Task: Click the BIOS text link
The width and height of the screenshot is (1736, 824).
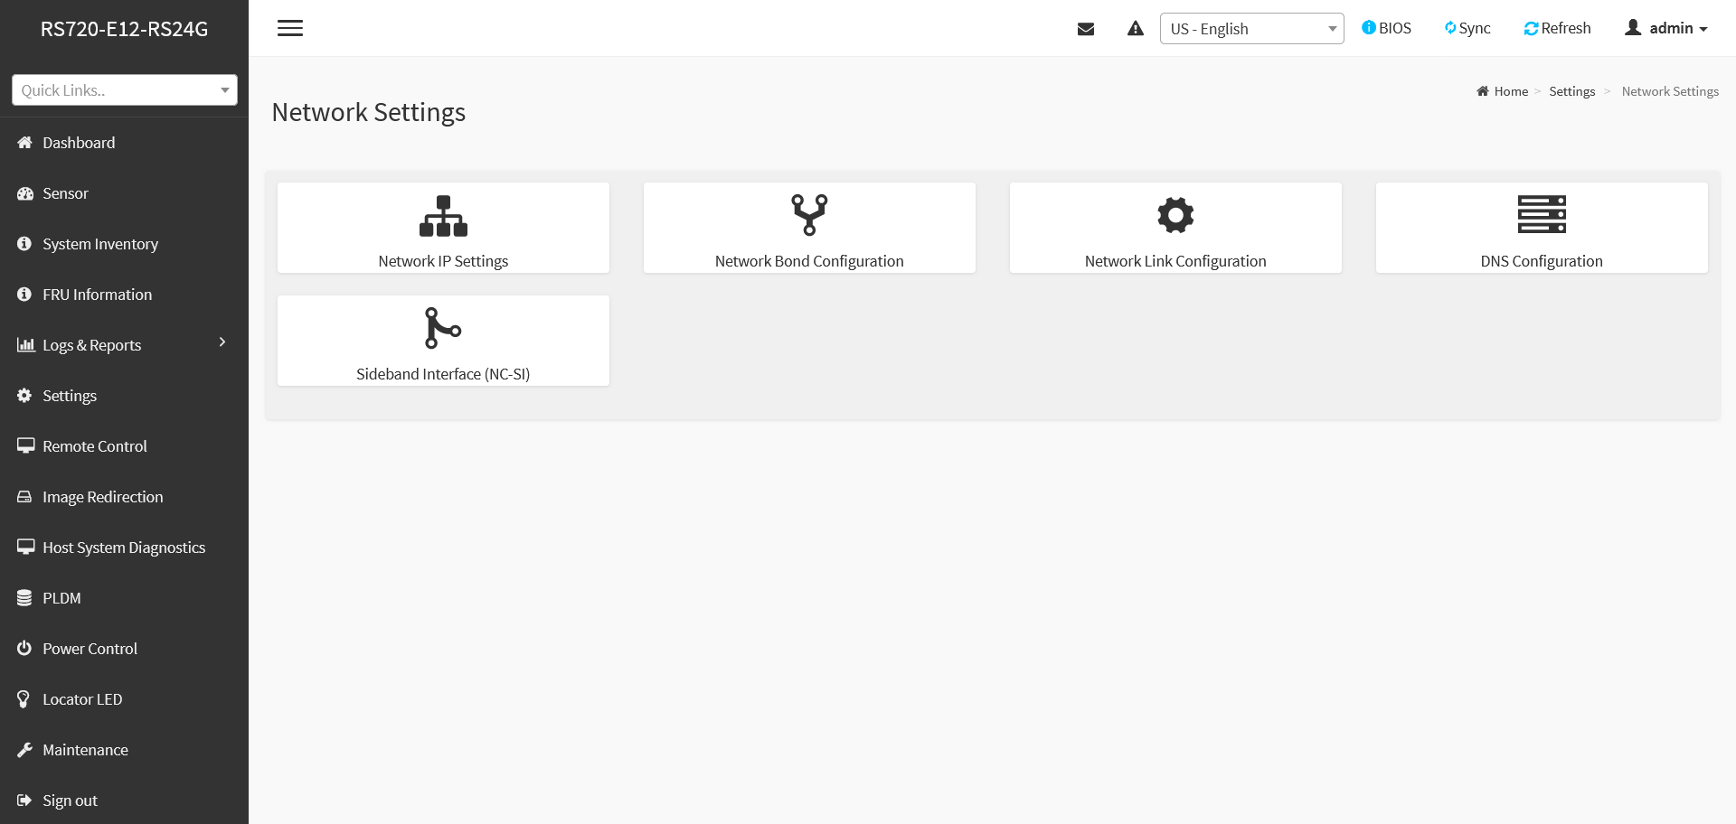Action: [x=1395, y=28]
